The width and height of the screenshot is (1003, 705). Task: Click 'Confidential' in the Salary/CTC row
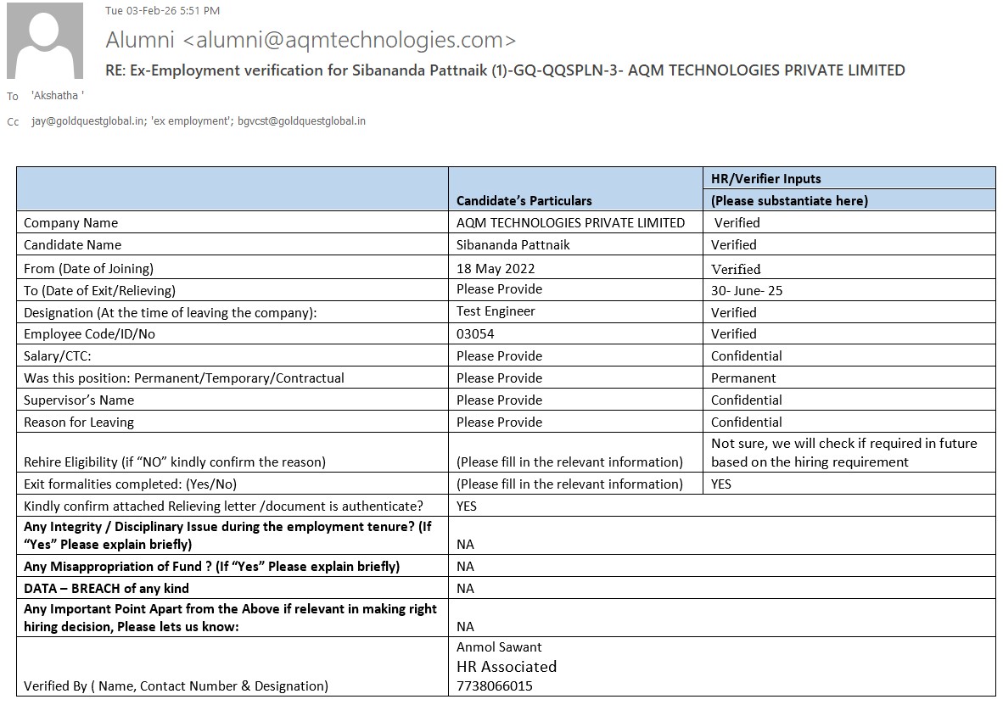click(x=747, y=356)
